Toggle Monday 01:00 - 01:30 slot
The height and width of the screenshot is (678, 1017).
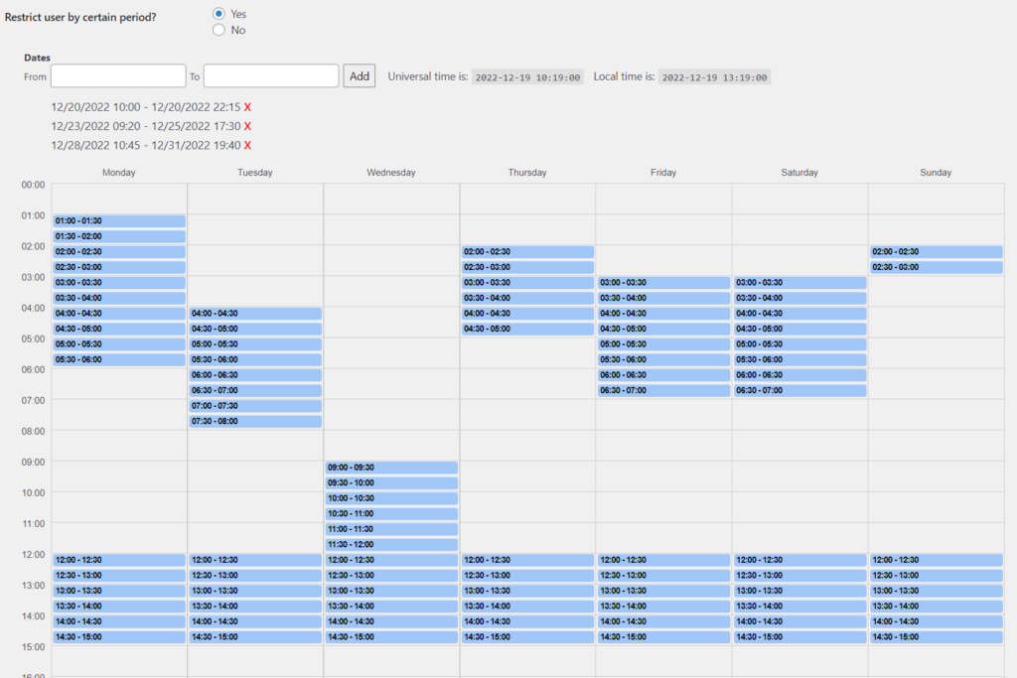[x=119, y=221]
